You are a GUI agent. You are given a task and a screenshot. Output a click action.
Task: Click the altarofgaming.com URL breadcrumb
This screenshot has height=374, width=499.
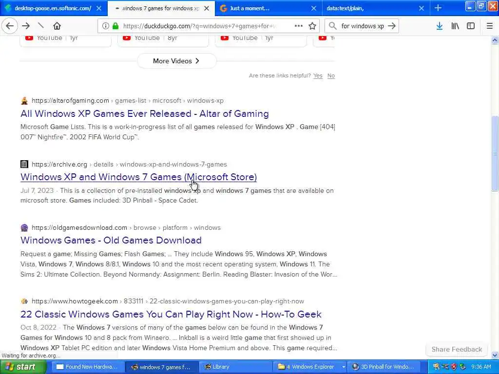(128, 100)
